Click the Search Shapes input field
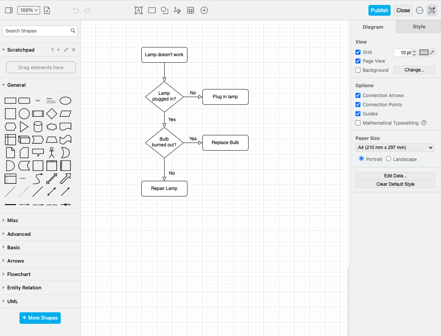441x336 pixels. pos(37,31)
